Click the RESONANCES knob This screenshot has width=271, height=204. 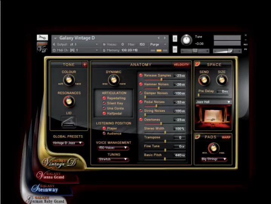69,101
